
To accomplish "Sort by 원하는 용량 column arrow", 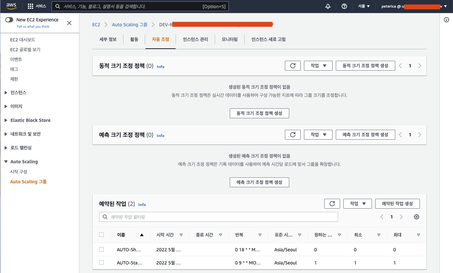I will (x=339, y=235).
